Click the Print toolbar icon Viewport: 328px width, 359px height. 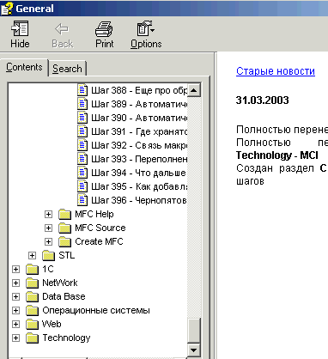(x=104, y=29)
